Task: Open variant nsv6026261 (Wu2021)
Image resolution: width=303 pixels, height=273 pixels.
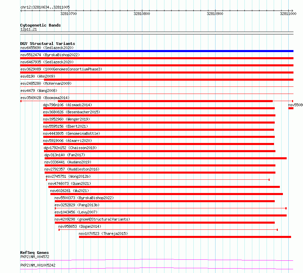Action: [x=69, y=191]
